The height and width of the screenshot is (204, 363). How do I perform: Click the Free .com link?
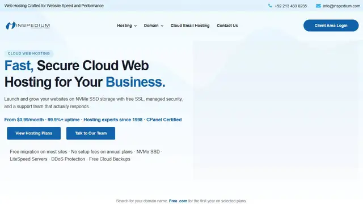click(178, 201)
